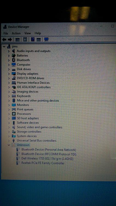The height and width of the screenshot is (206, 116).
Task: Collapse the Unknown node
Action: (x=9, y=145)
